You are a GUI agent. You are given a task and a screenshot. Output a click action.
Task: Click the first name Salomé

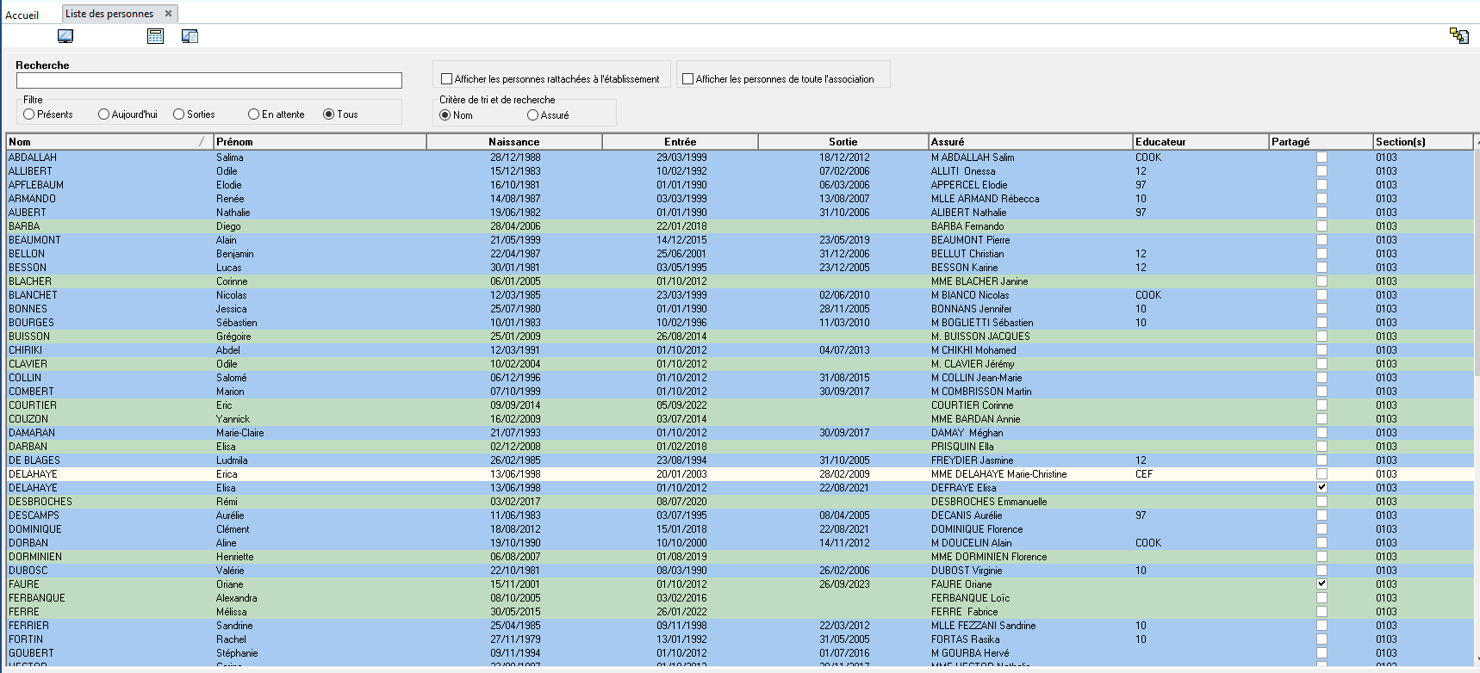click(x=232, y=378)
